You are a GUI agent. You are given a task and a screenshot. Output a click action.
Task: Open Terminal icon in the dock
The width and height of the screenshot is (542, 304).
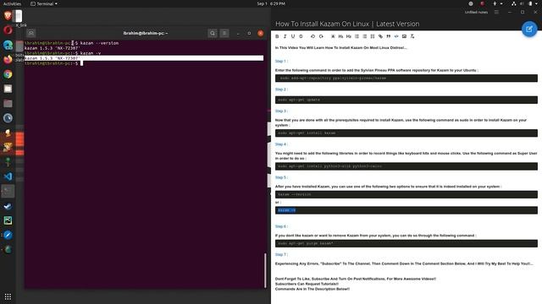8,192
